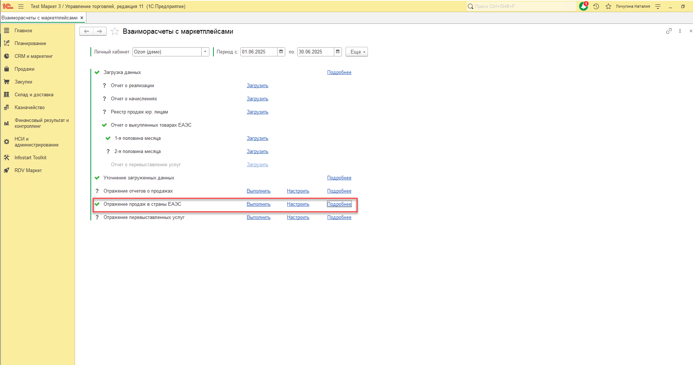Image resolution: width=693 pixels, height=365 pixels.
Task: Open the Продажи section in sidebar
Action: [25, 69]
